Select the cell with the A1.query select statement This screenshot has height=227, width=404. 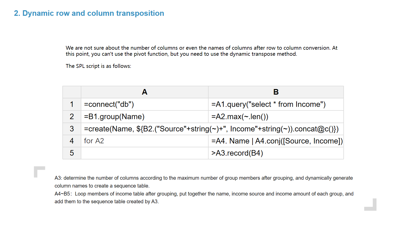(276, 104)
